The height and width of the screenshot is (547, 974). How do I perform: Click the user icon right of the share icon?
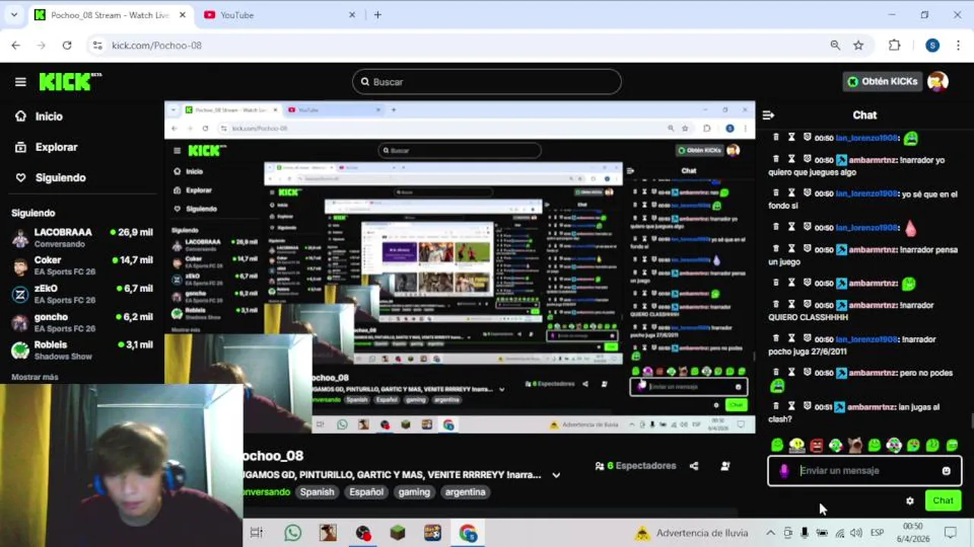tap(724, 466)
